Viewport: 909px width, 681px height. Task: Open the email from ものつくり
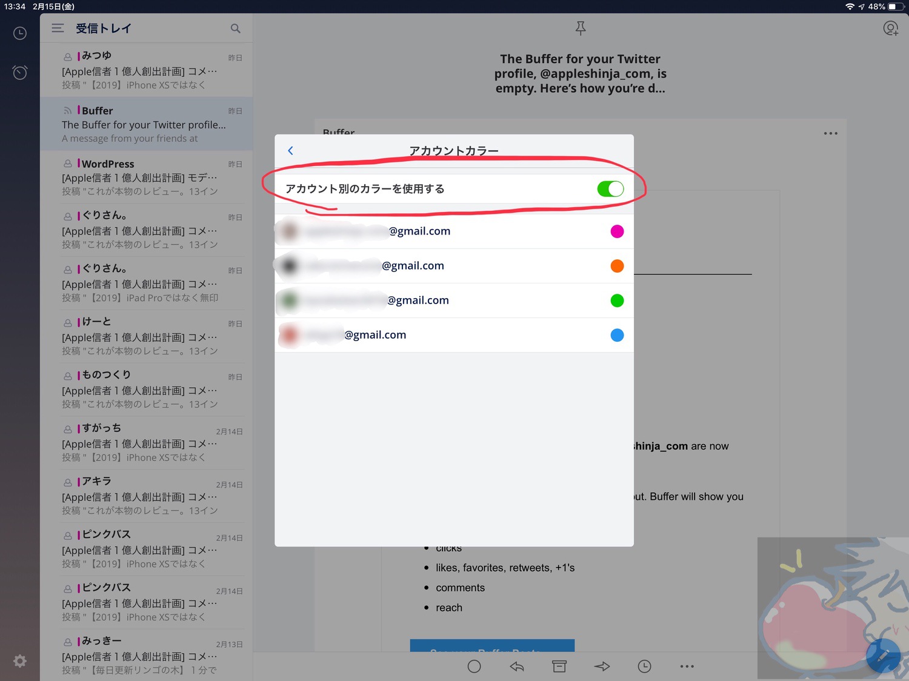pos(146,390)
